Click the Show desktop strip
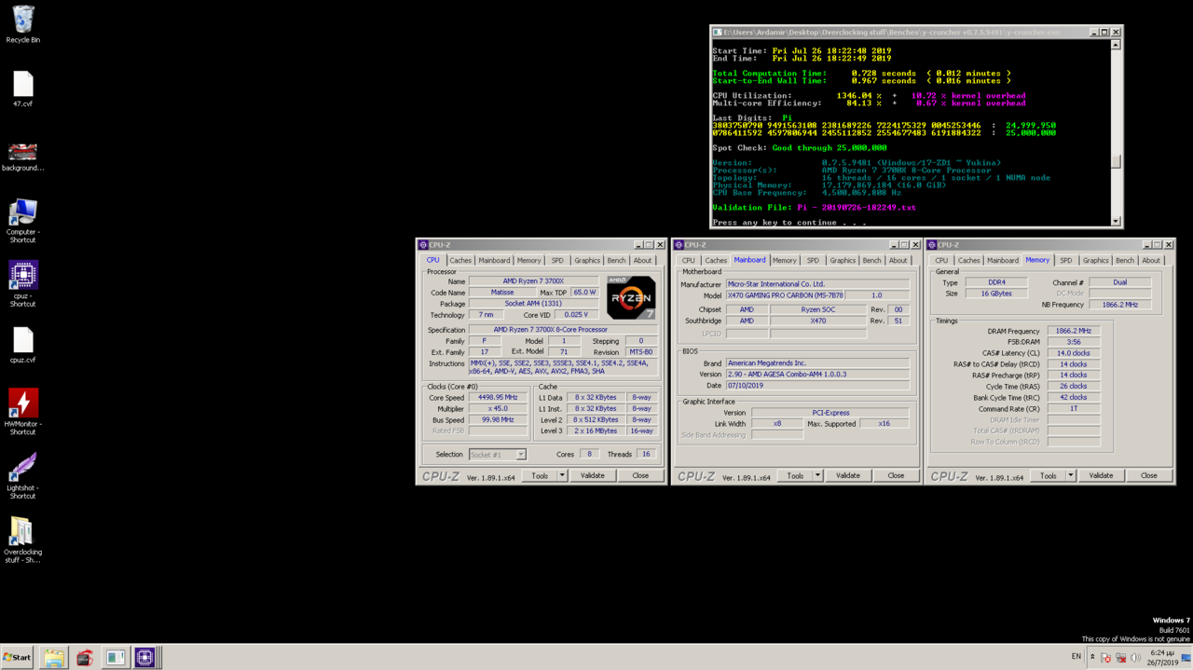The image size is (1193, 670). click(x=1186, y=658)
